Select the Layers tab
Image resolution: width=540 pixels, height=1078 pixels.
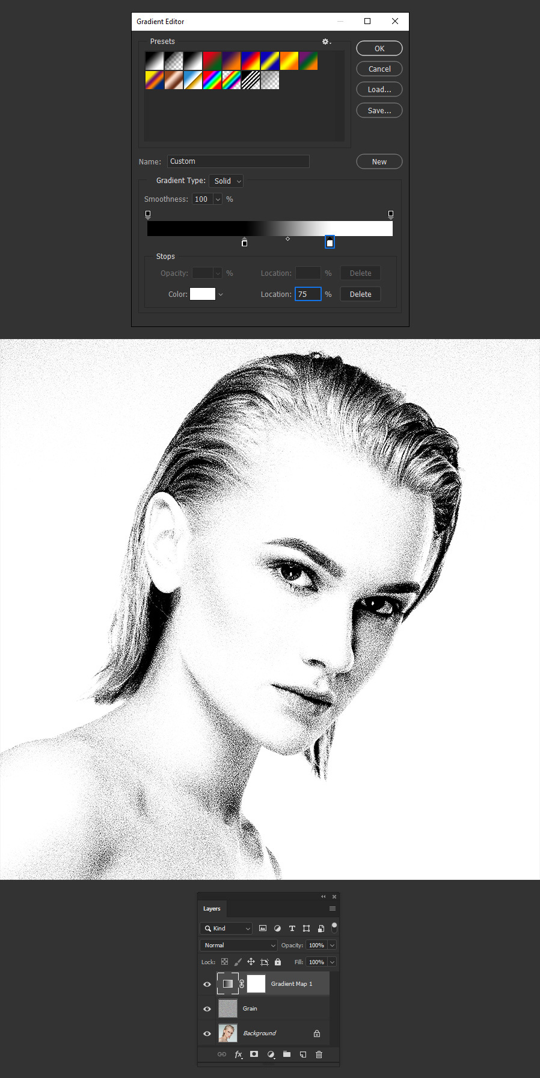[x=212, y=908]
